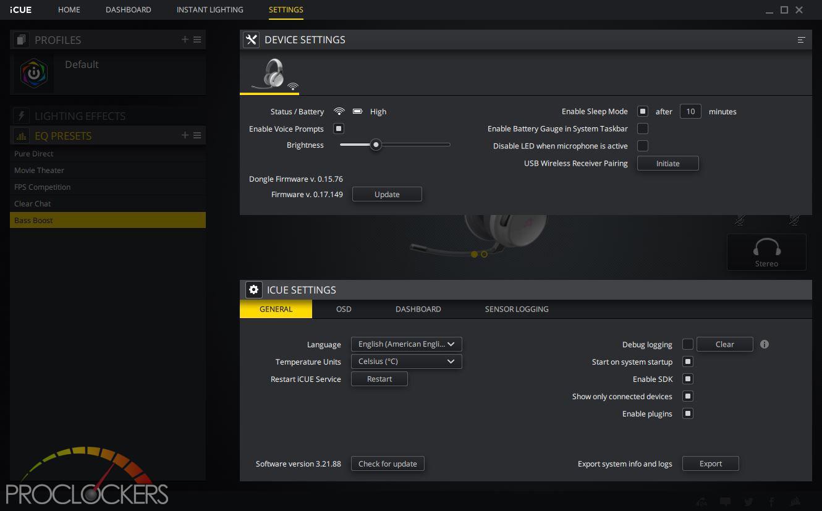Image resolution: width=822 pixels, height=511 pixels.
Task: Initiate USB wireless receiver pairing
Action: [x=667, y=163]
